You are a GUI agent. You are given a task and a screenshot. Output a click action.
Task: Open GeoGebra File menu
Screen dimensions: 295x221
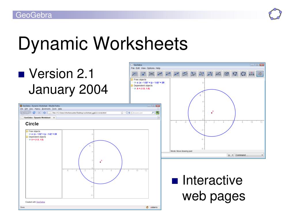tap(133, 68)
